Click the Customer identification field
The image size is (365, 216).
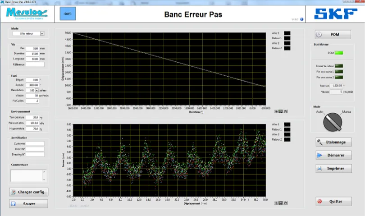(35, 143)
